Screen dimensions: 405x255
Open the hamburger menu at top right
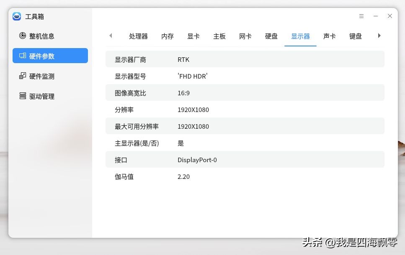click(x=361, y=16)
